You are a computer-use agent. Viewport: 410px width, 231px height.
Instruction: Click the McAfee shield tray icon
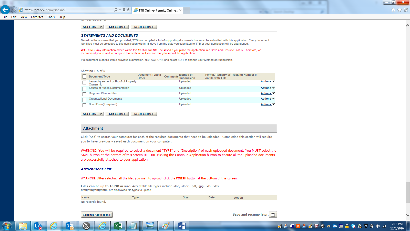[316, 226]
